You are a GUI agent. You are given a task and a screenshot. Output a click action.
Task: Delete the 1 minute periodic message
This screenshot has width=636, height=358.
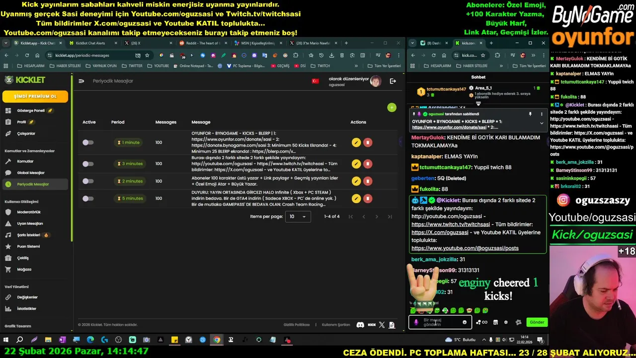click(x=368, y=143)
